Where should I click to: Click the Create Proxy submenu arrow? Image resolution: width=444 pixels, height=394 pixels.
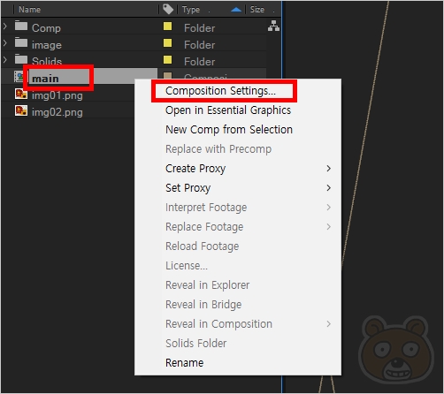tap(329, 169)
